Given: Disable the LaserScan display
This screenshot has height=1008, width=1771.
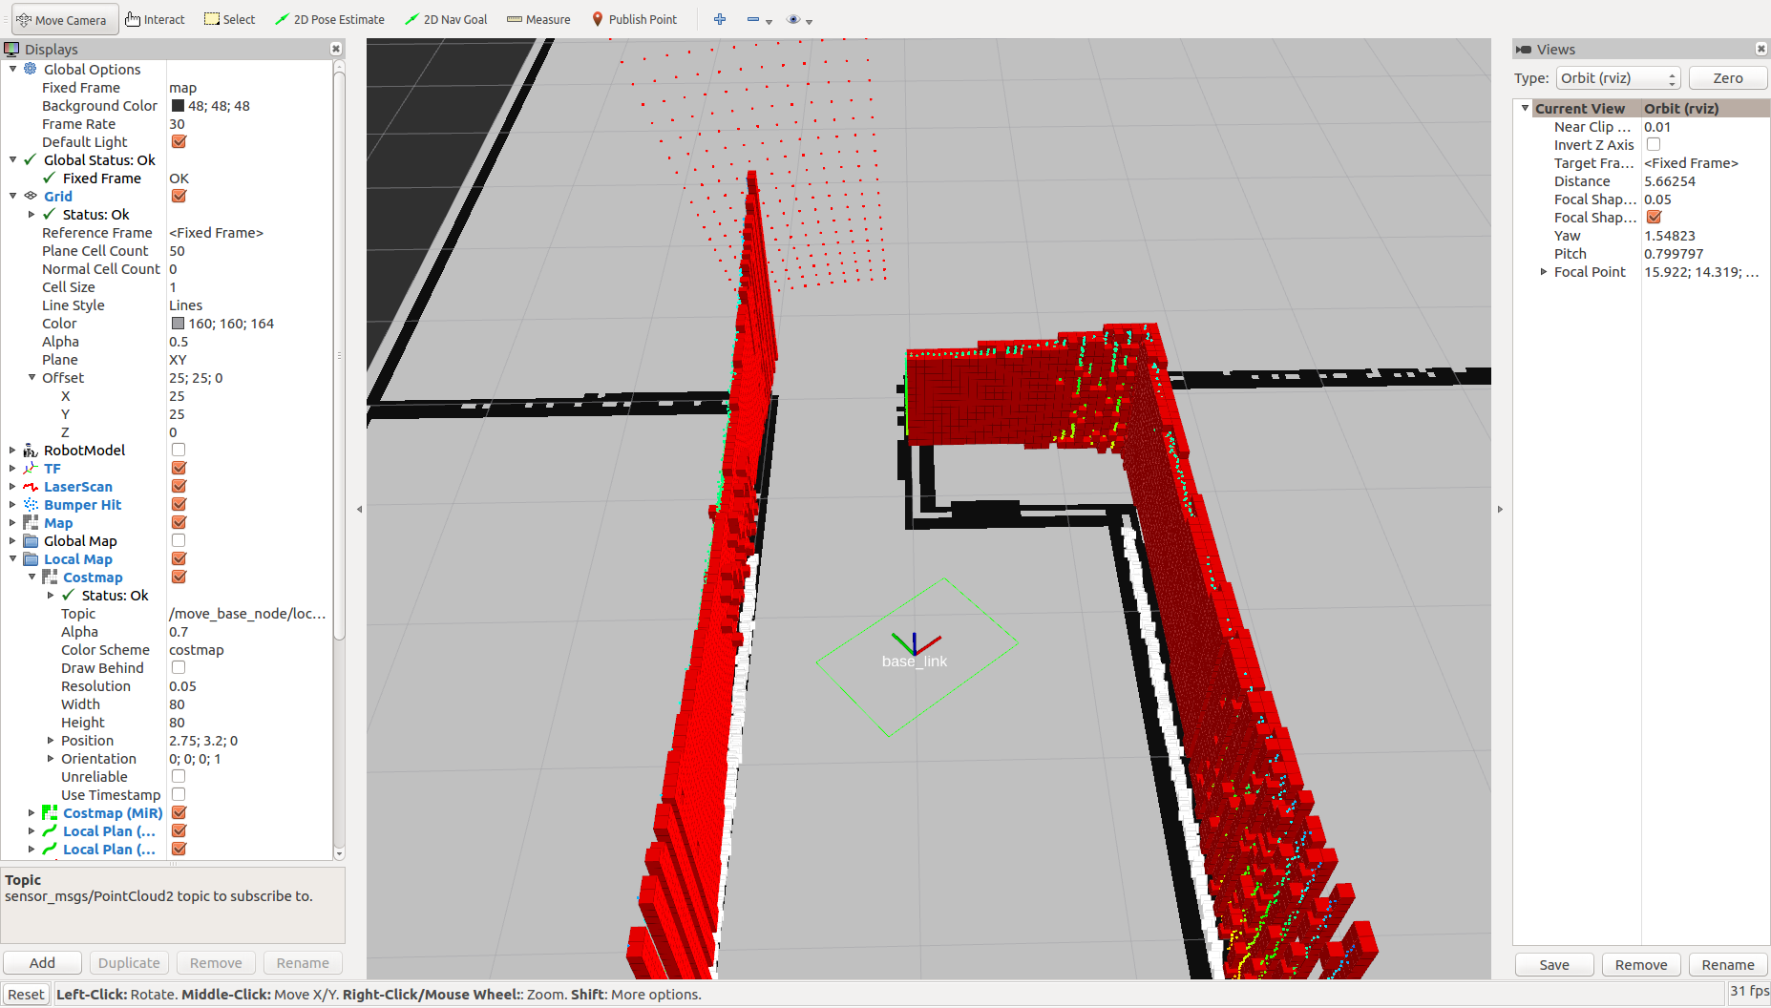Looking at the screenshot, I should (x=179, y=486).
